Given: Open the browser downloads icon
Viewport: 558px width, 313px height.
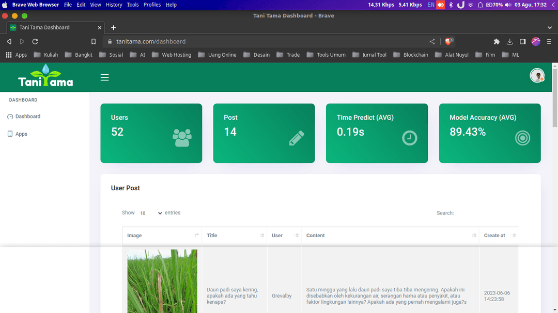Looking at the screenshot, I should tap(509, 41).
